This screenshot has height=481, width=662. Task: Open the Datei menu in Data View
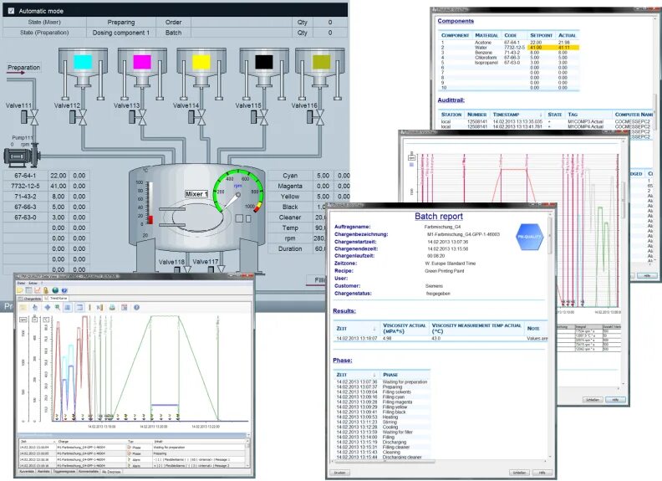coord(21,284)
